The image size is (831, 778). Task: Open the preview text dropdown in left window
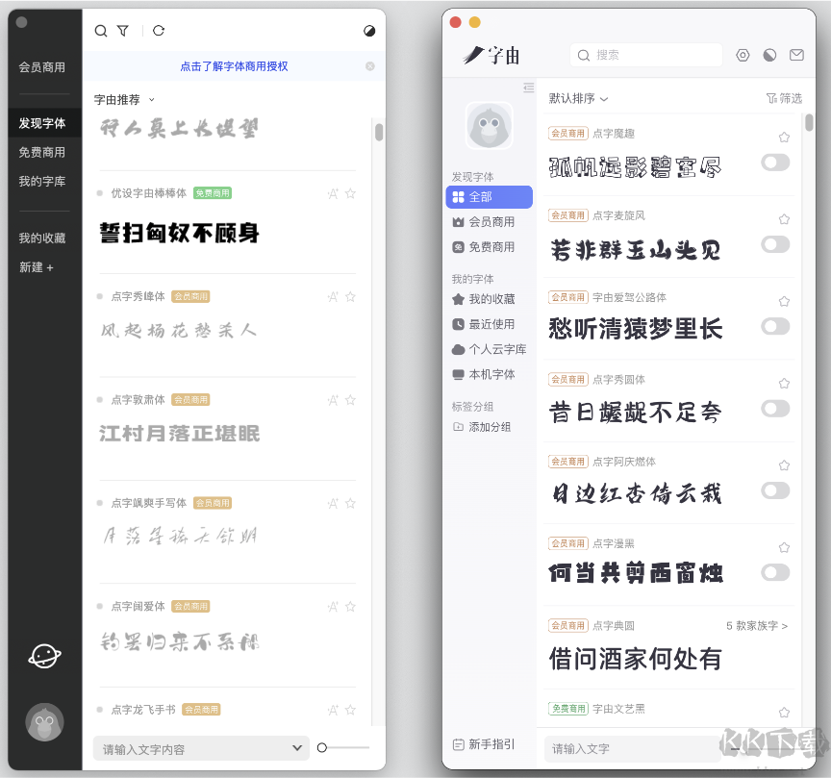[297, 747]
